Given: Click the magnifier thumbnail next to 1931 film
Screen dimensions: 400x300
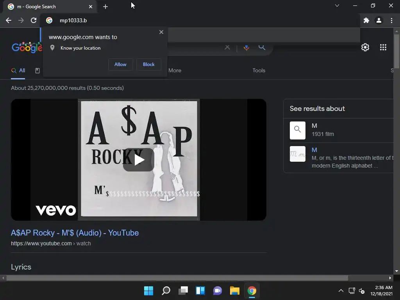Looking at the screenshot, I should click(297, 130).
